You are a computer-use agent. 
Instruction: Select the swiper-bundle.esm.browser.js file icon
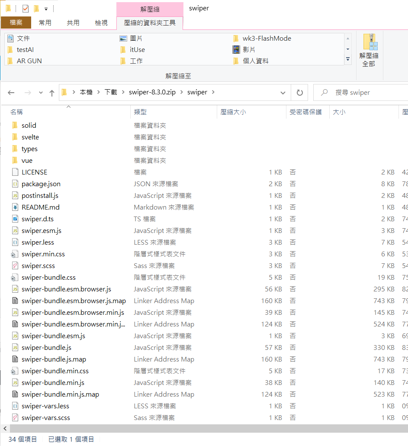click(x=15, y=289)
